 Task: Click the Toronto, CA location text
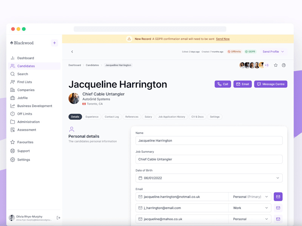95,104
